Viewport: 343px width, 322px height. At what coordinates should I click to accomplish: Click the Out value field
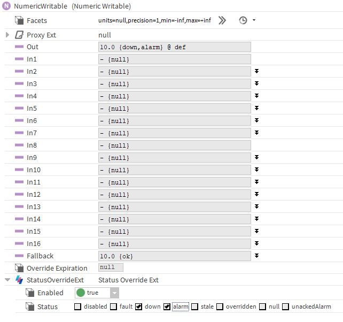[174, 47]
